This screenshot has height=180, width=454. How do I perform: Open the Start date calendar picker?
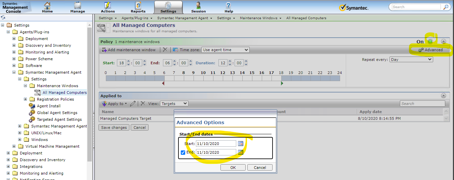tap(241, 144)
